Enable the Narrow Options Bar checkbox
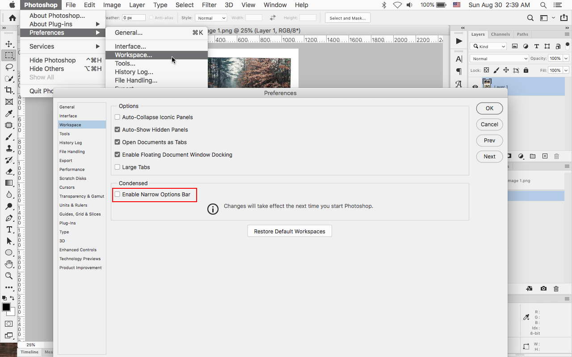Image resolution: width=572 pixels, height=357 pixels. pos(117,194)
